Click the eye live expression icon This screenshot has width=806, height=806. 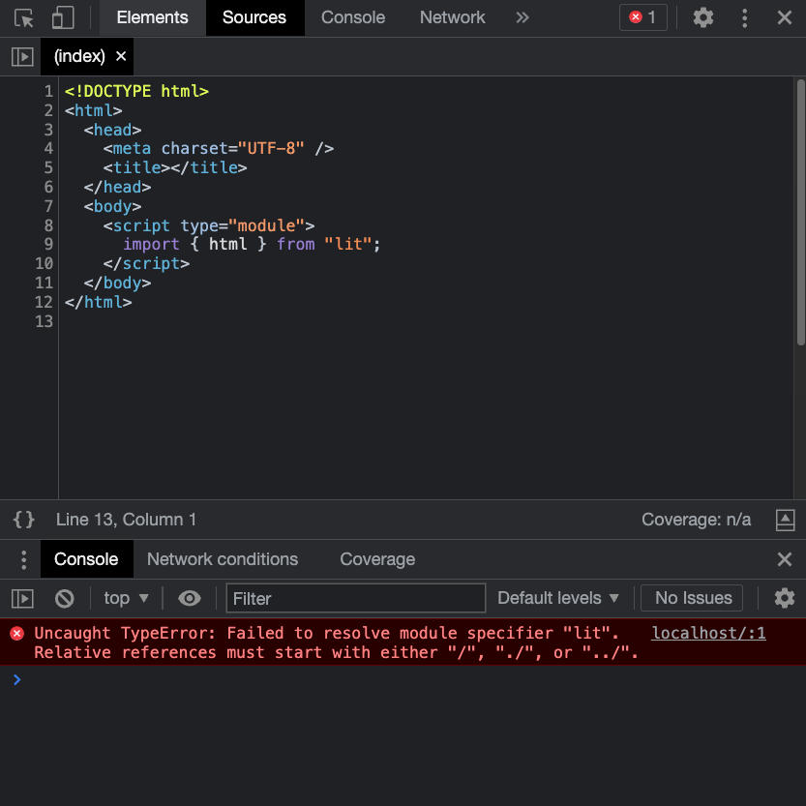pyautogui.click(x=190, y=598)
